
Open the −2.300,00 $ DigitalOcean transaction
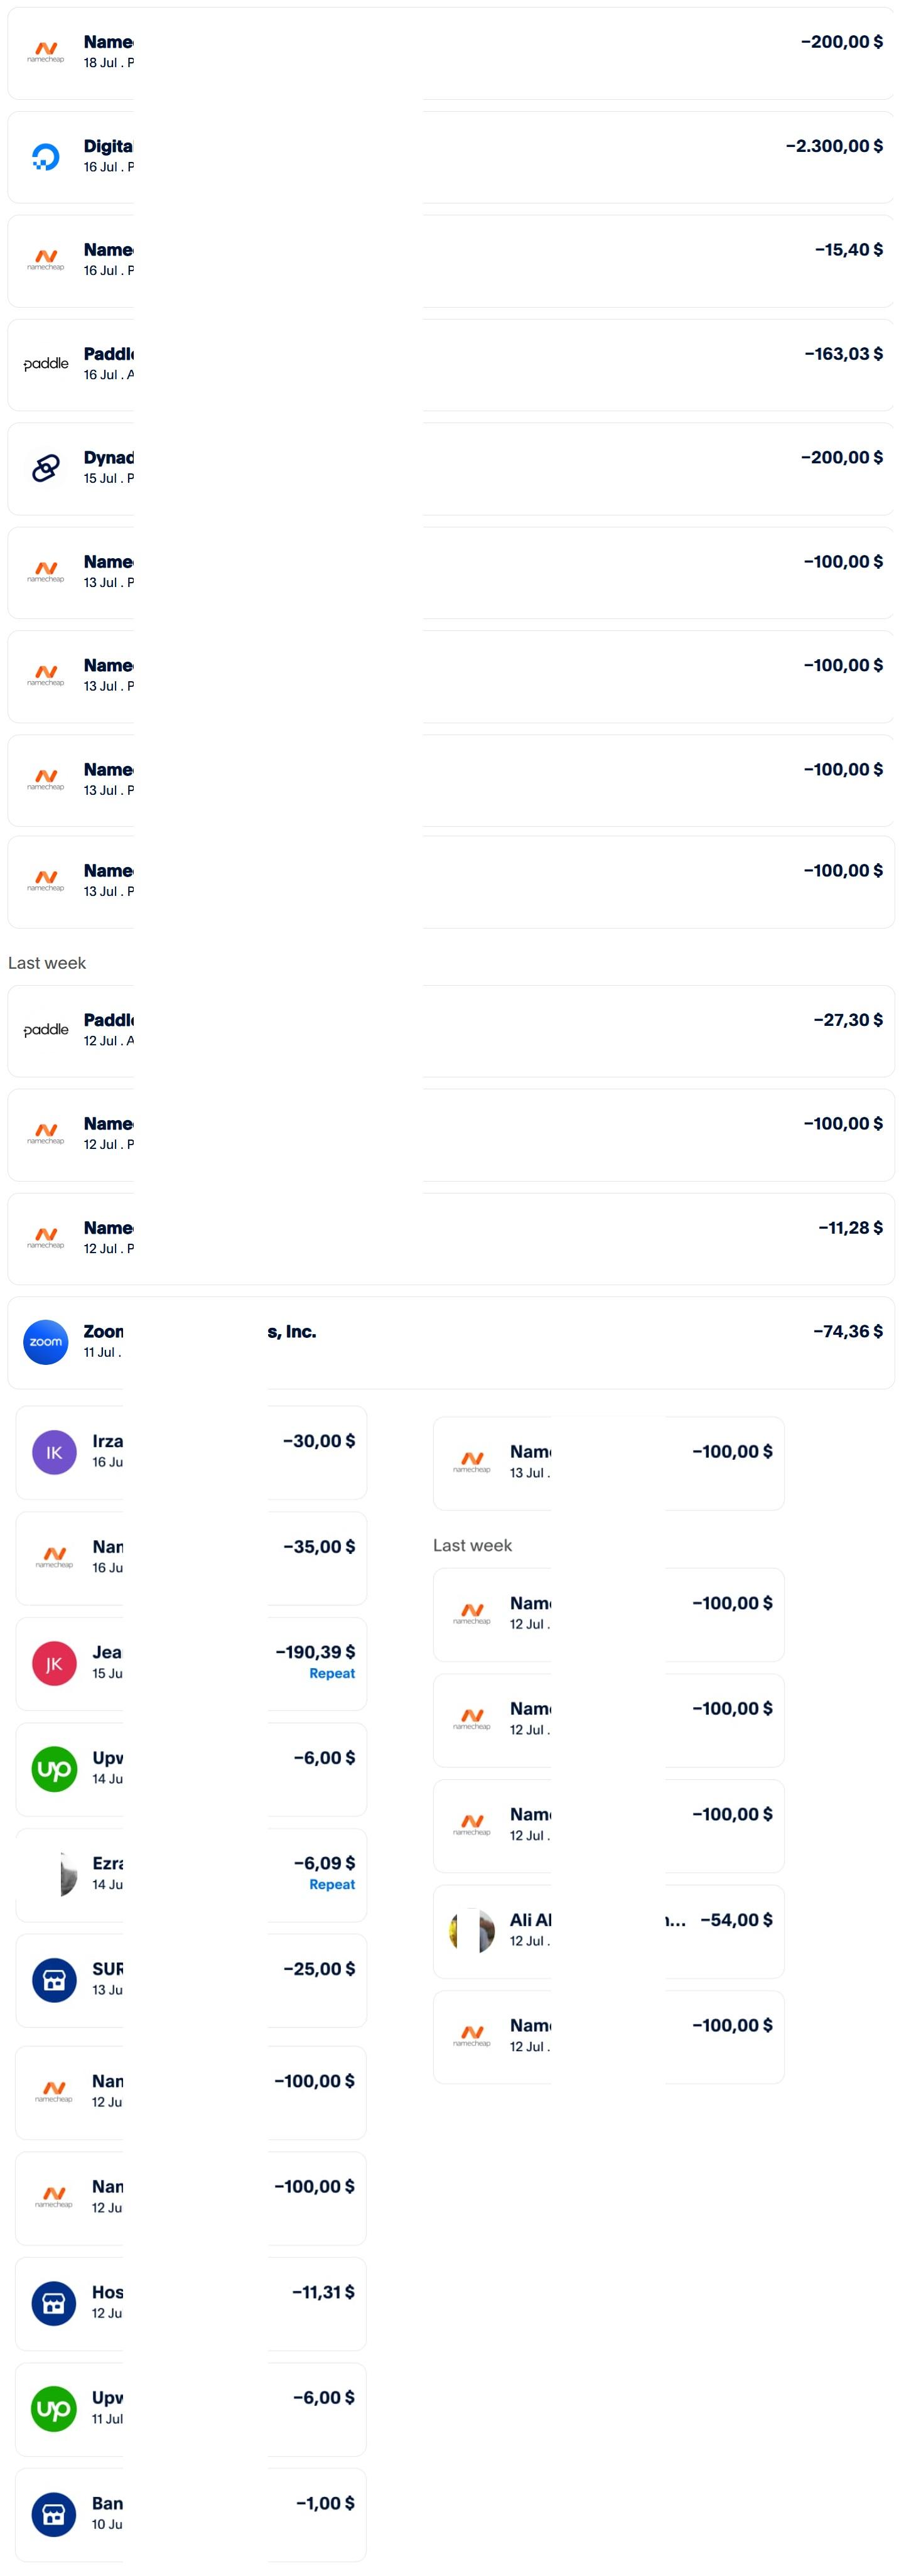451,157
